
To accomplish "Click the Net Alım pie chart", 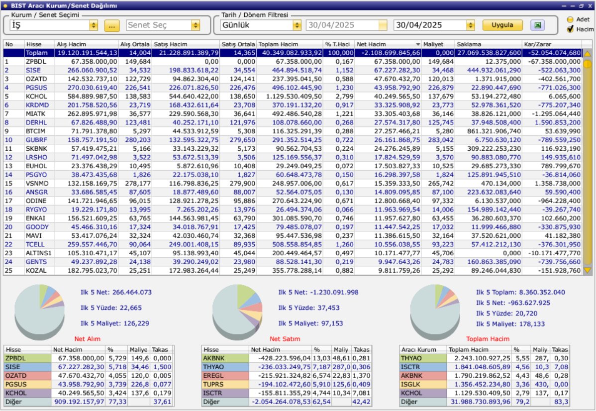I will [39, 312].
